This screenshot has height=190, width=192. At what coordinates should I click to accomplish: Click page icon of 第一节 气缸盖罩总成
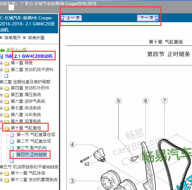click(12, 135)
